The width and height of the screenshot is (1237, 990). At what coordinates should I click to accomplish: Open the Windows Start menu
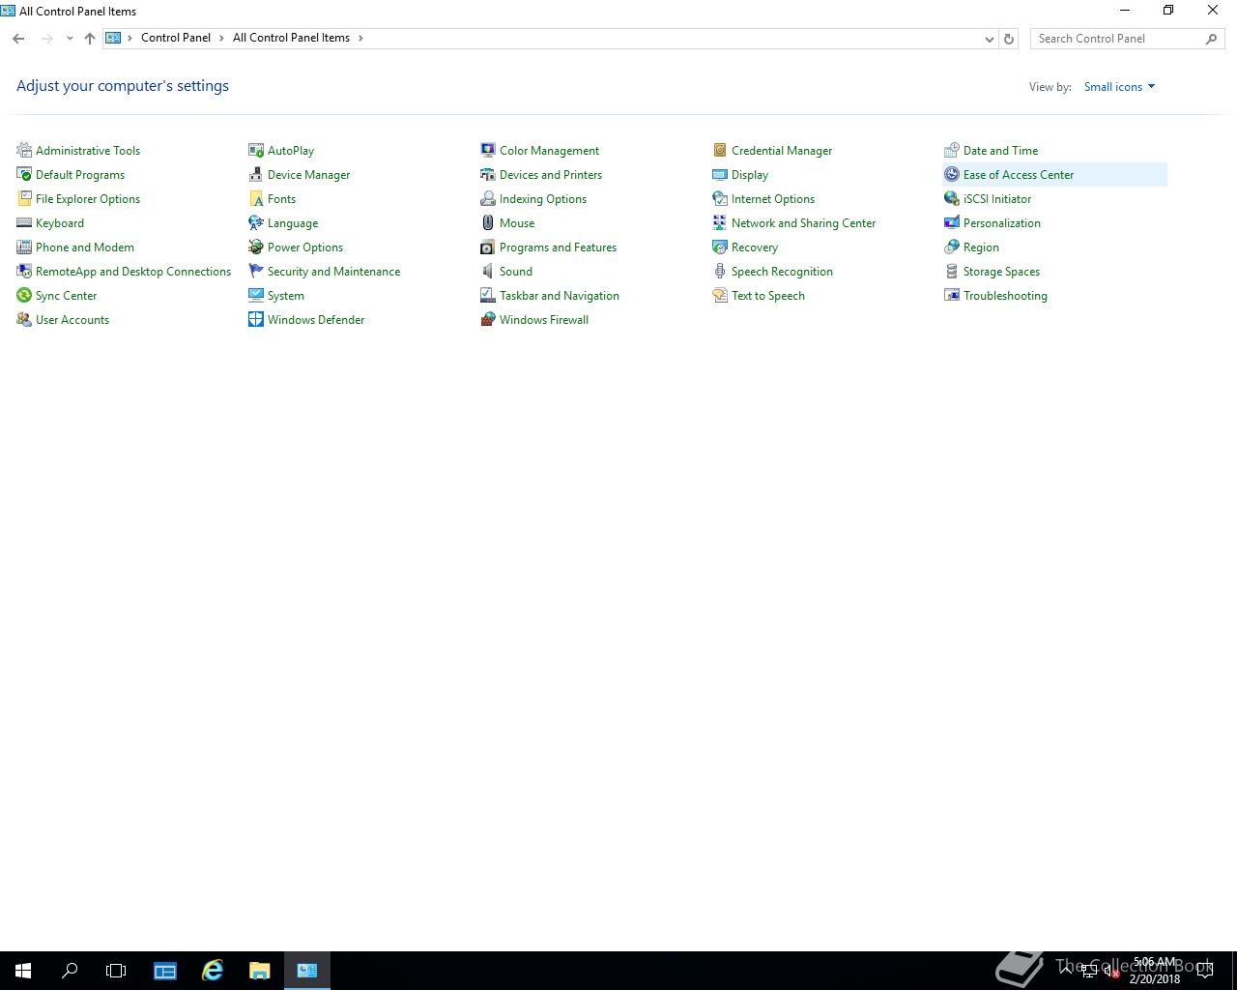pos(23,971)
